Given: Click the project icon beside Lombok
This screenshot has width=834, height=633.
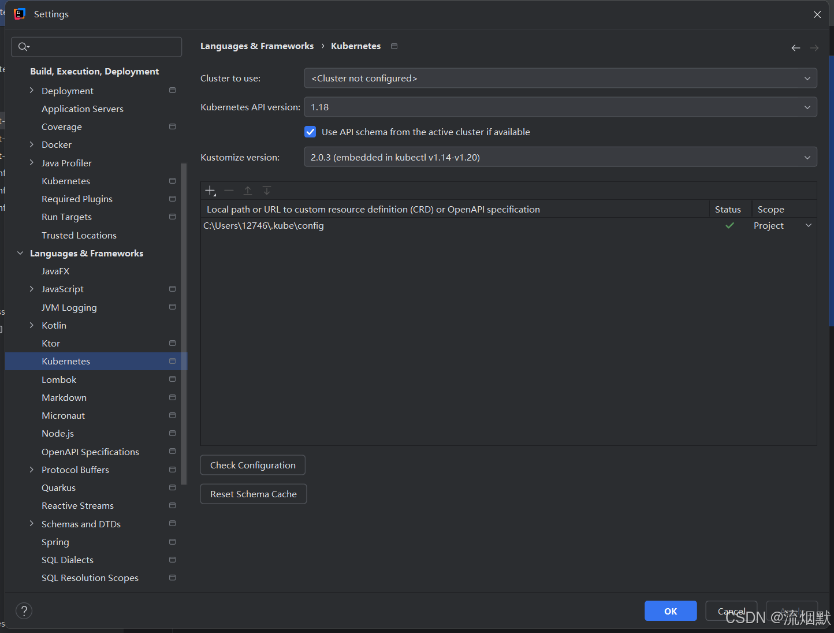Looking at the screenshot, I should point(172,379).
